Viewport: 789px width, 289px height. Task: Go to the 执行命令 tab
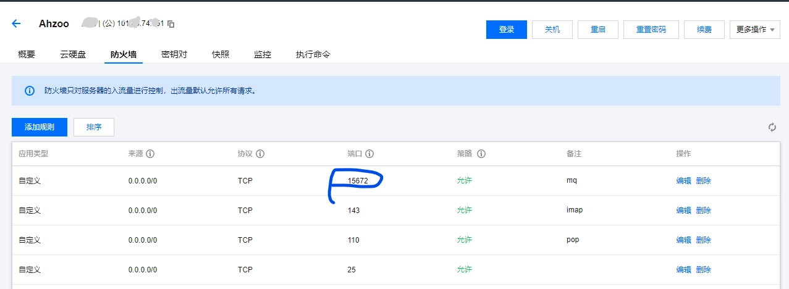tap(313, 54)
